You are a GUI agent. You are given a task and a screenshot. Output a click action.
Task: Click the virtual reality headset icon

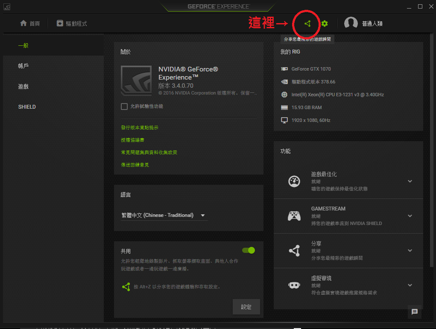tap(294, 285)
